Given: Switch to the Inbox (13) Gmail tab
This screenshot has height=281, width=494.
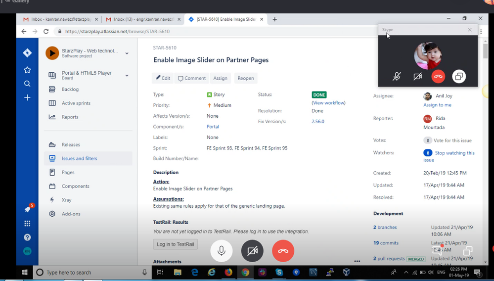Looking at the screenshot, I should (143, 19).
